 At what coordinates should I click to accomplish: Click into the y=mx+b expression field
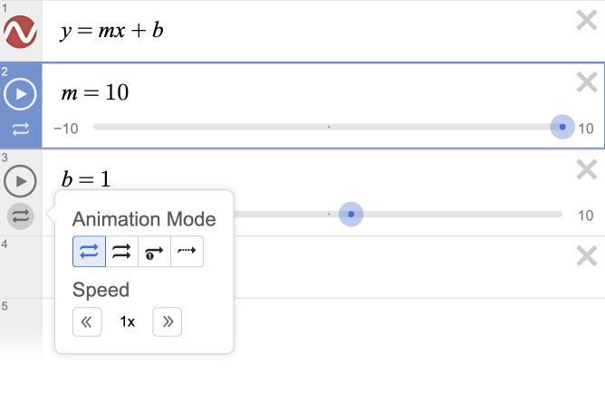point(272,32)
